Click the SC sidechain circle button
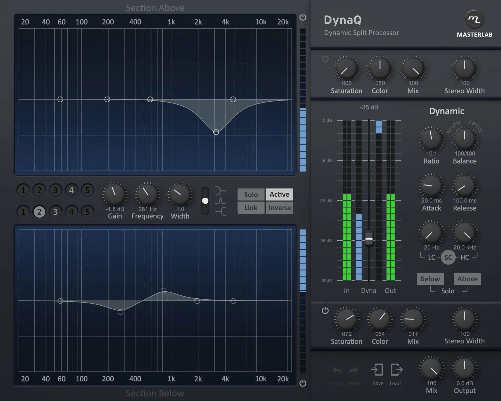The height and width of the screenshot is (401, 501). tap(448, 257)
